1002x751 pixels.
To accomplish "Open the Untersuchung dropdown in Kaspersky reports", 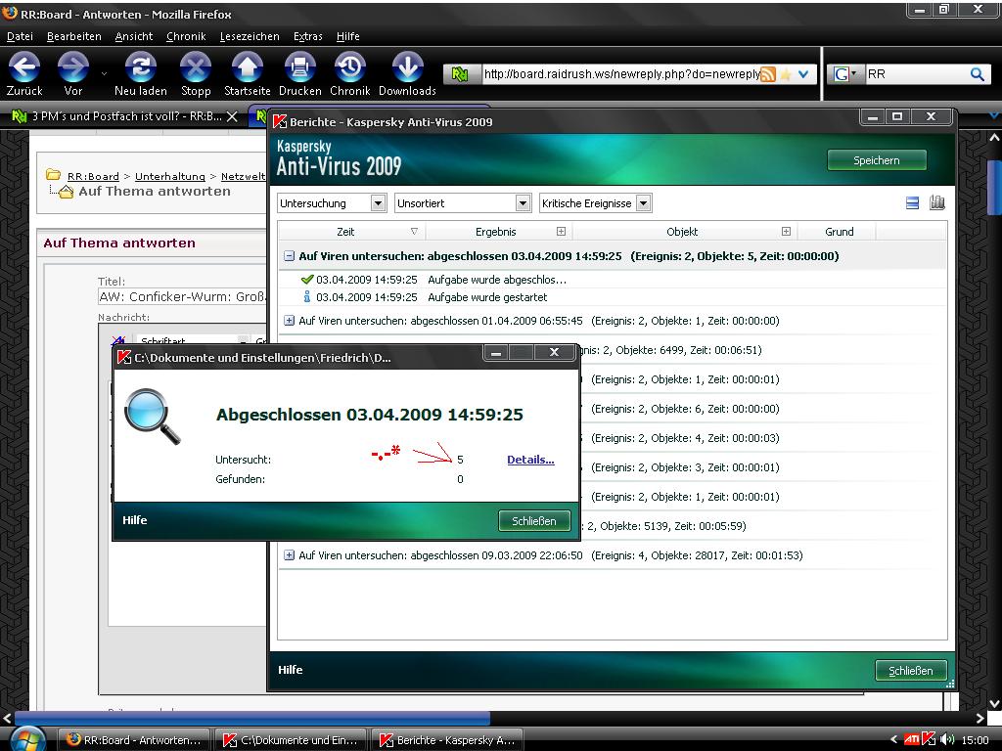I will click(332, 203).
